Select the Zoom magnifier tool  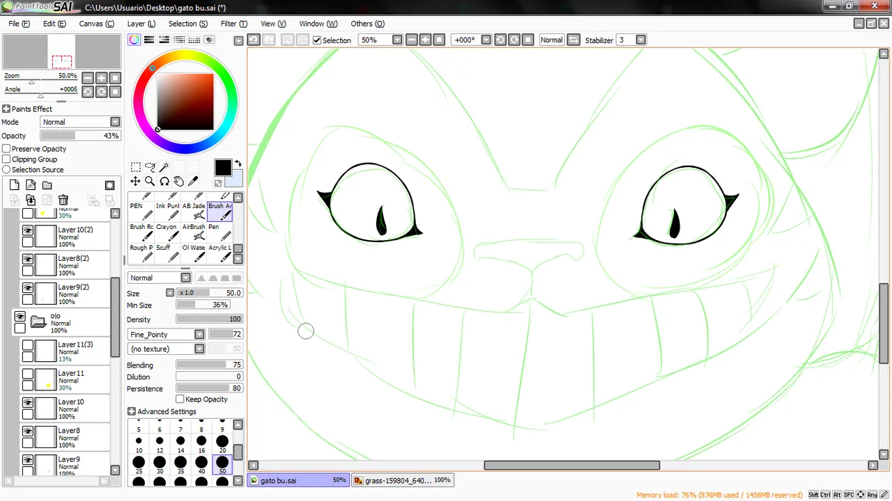point(150,182)
